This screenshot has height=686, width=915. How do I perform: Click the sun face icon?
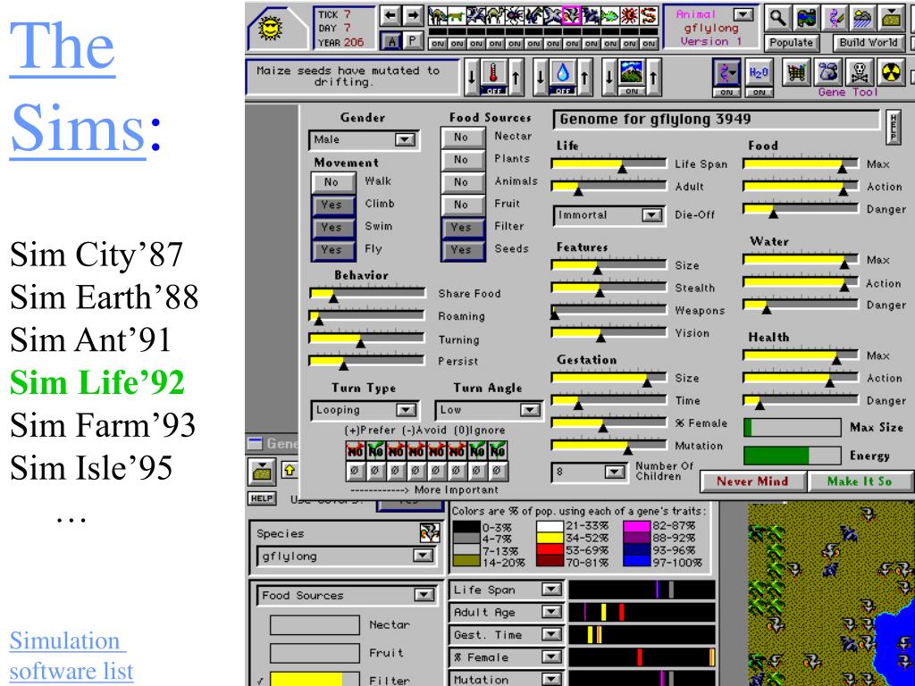tap(270, 29)
